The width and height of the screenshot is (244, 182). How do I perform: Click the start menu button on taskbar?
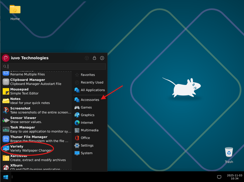(x=6, y=177)
